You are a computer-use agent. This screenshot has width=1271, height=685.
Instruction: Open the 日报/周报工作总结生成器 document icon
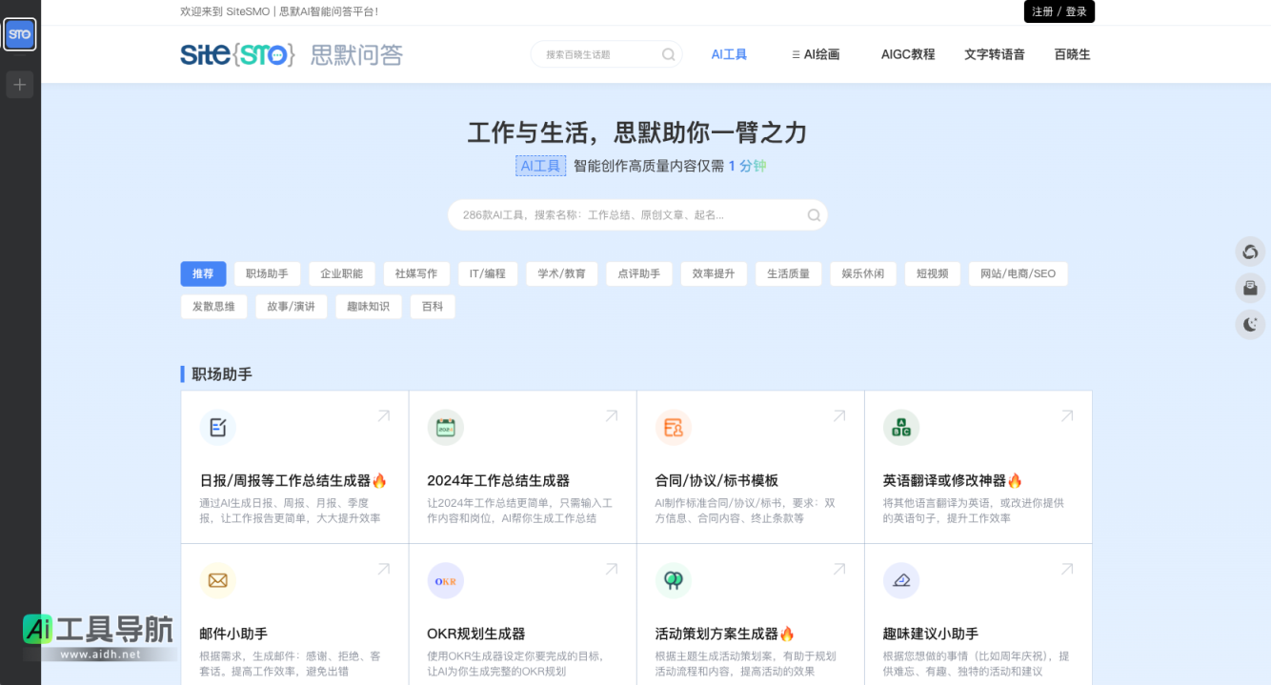[218, 428]
